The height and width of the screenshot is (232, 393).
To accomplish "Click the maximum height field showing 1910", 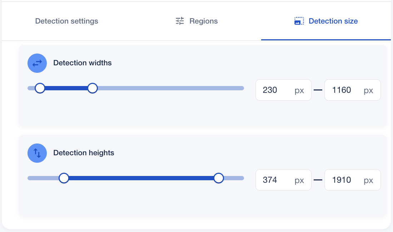I will pyautogui.click(x=344, y=180).
